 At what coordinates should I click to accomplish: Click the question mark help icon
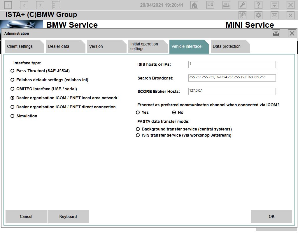click(258, 5)
